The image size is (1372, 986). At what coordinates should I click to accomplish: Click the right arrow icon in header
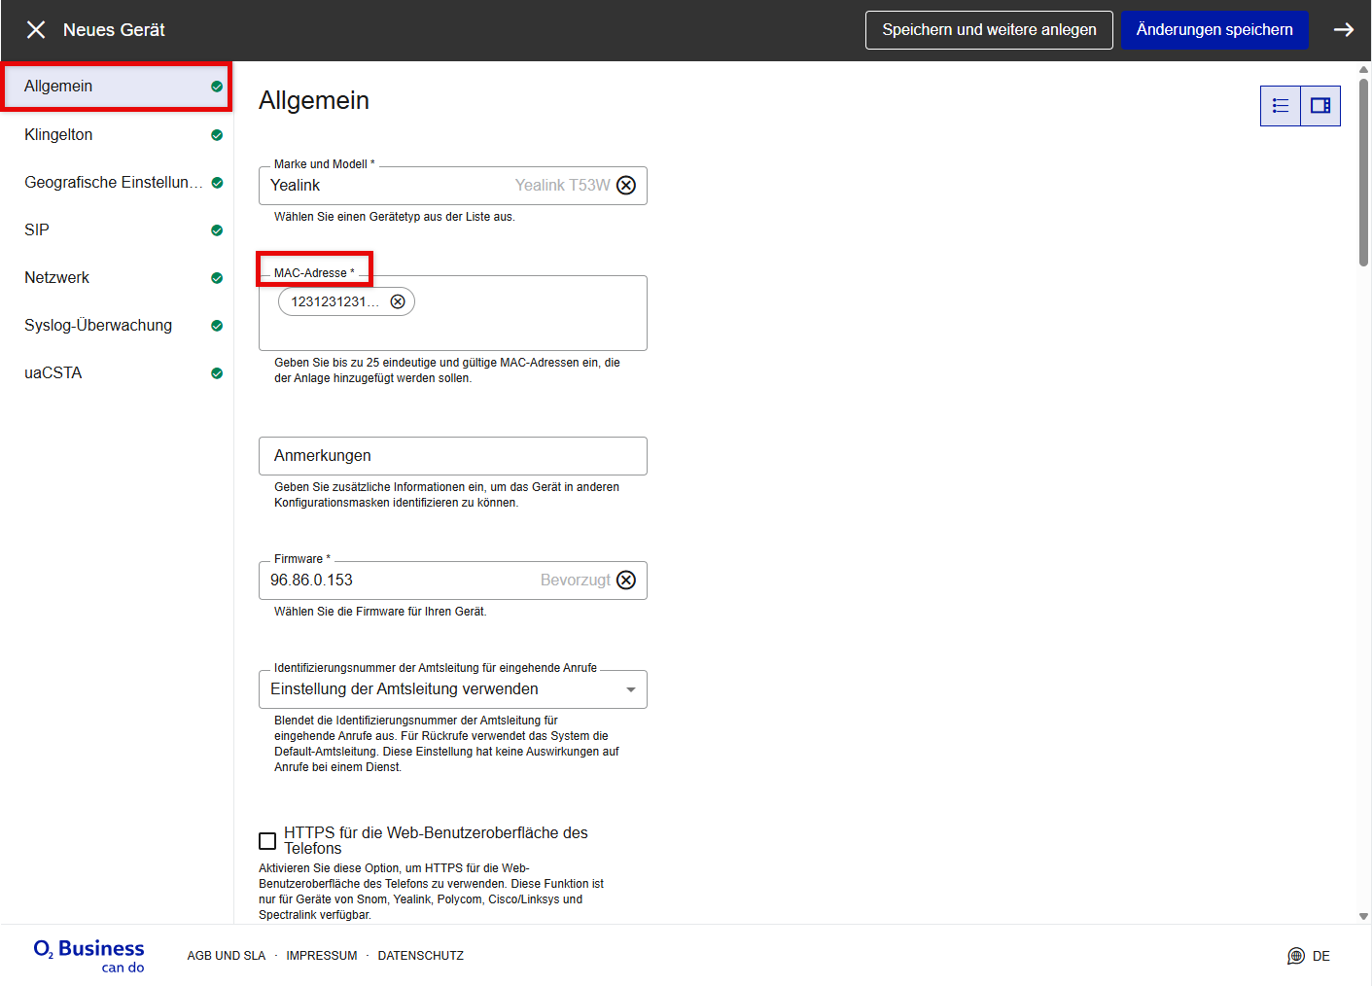click(x=1343, y=30)
